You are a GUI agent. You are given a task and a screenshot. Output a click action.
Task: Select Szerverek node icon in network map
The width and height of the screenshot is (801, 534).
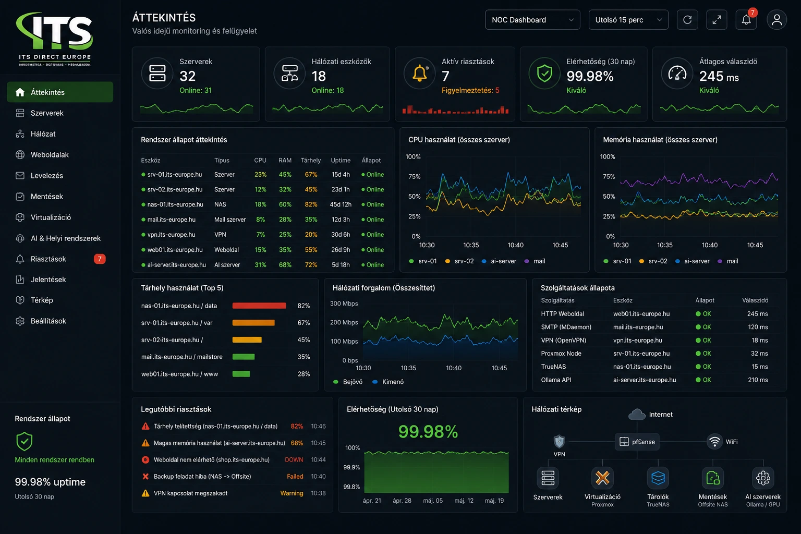548,478
